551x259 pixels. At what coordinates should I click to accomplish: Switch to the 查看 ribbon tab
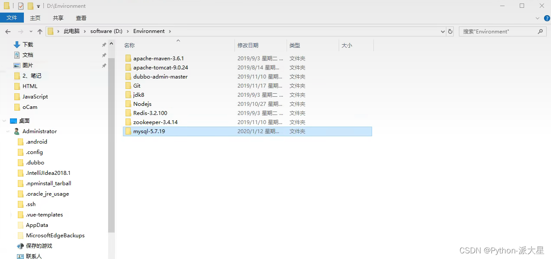coord(81,18)
